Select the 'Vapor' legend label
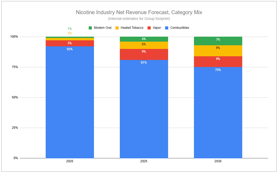This screenshot has width=278, height=173. (x=157, y=28)
